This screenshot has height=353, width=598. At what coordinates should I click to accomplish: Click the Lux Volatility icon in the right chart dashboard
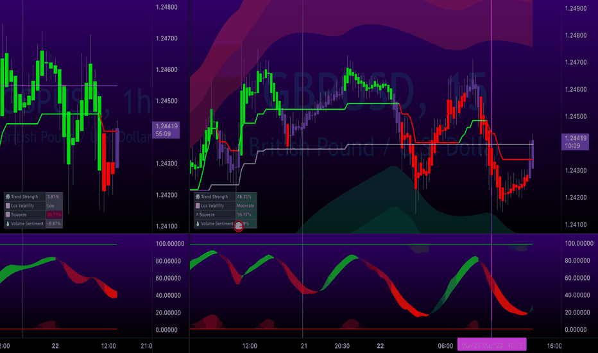pos(198,205)
